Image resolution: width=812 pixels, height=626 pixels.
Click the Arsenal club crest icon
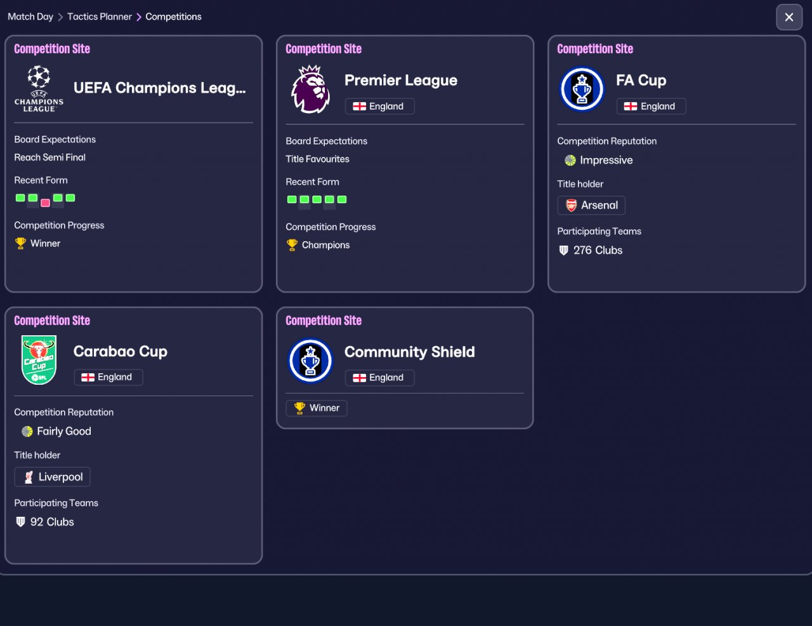[571, 205]
